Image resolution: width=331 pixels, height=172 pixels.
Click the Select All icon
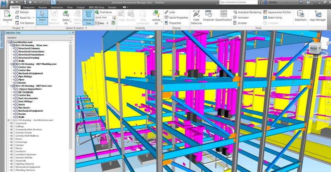66,17
